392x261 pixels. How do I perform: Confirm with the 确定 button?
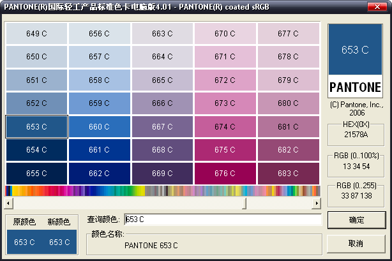[x=356, y=220]
